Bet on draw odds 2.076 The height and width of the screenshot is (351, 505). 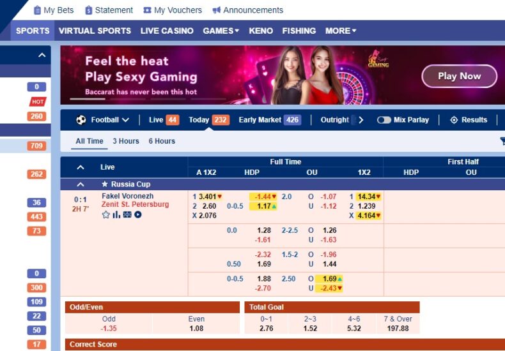coord(207,216)
